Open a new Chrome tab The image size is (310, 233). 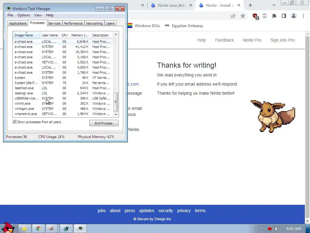pyautogui.click(x=250, y=5)
